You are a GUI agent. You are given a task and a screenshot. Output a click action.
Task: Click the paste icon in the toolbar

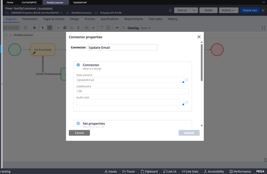click(72, 27)
